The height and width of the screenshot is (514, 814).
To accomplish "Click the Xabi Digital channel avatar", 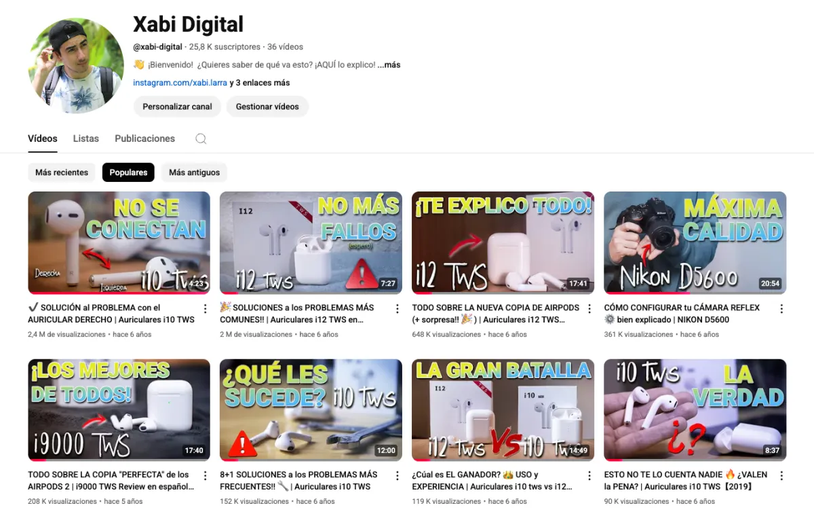I will pyautogui.click(x=76, y=65).
